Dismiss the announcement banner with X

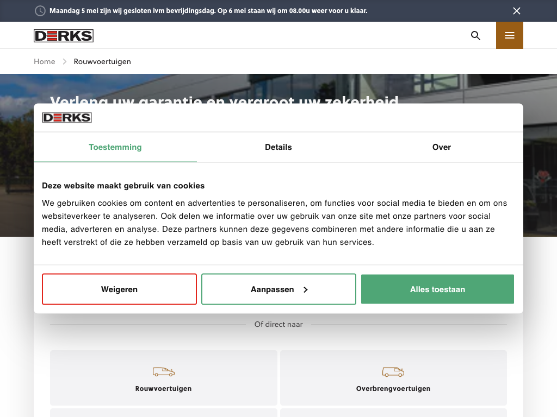516,11
